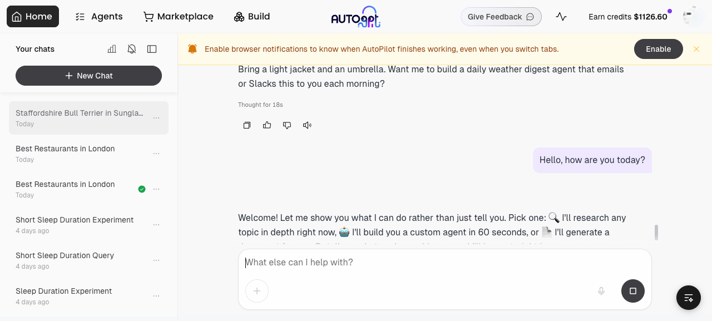
Task: Click the green completed checkmark icon
Action: (x=142, y=189)
